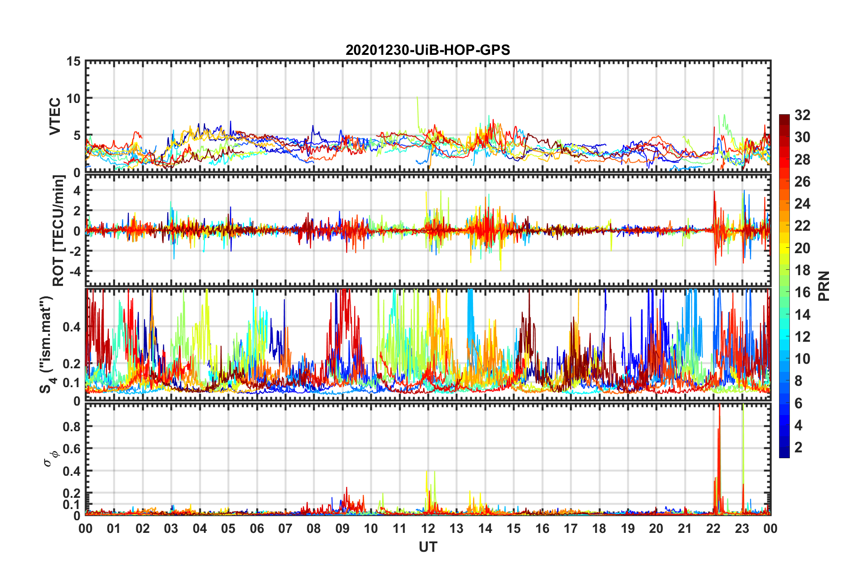Select the 30 label on the PRN colorbar
The height and width of the screenshot is (572, 856).
802,137
